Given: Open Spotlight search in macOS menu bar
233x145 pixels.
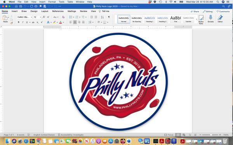Looking at the screenshot, I should (218, 2).
